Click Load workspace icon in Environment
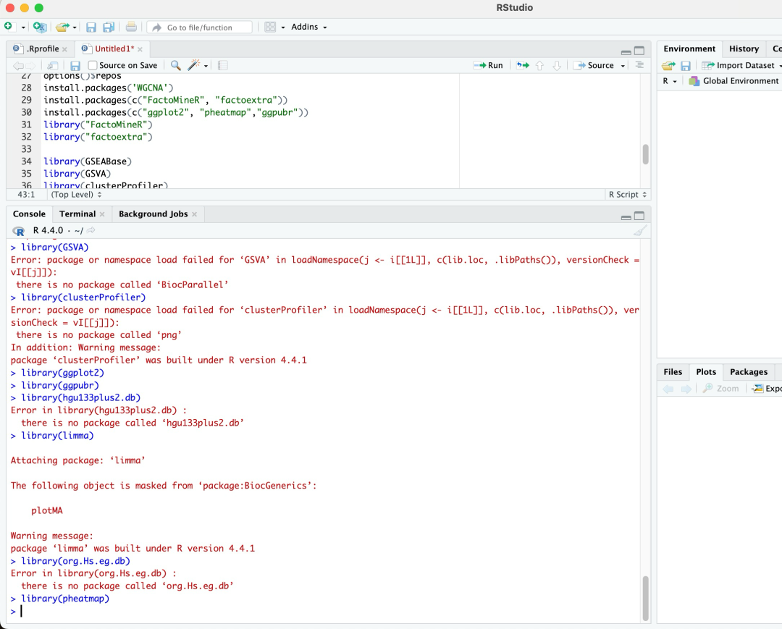Screen dimensions: 782x629 tap(668, 65)
